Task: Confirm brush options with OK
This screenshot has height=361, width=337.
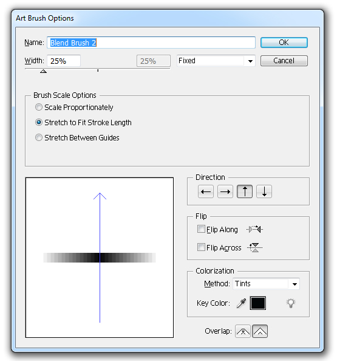Action: [284, 43]
